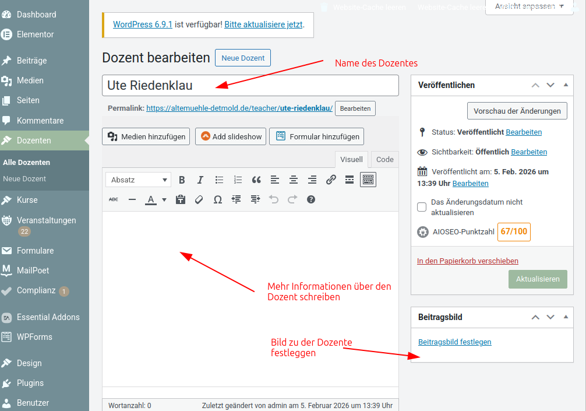Switch to the Code editor tab
The width and height of the screenshot is (586, 411).
384,160
